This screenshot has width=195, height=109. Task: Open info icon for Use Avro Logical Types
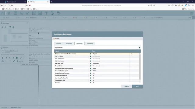point(90,71)
